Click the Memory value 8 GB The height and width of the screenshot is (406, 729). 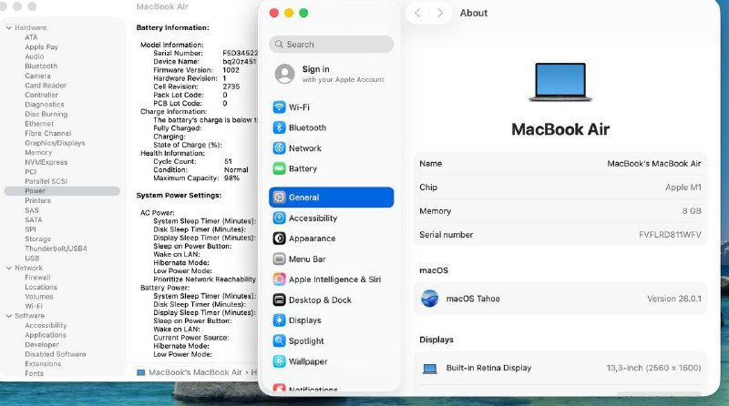(x=692, y=211)
